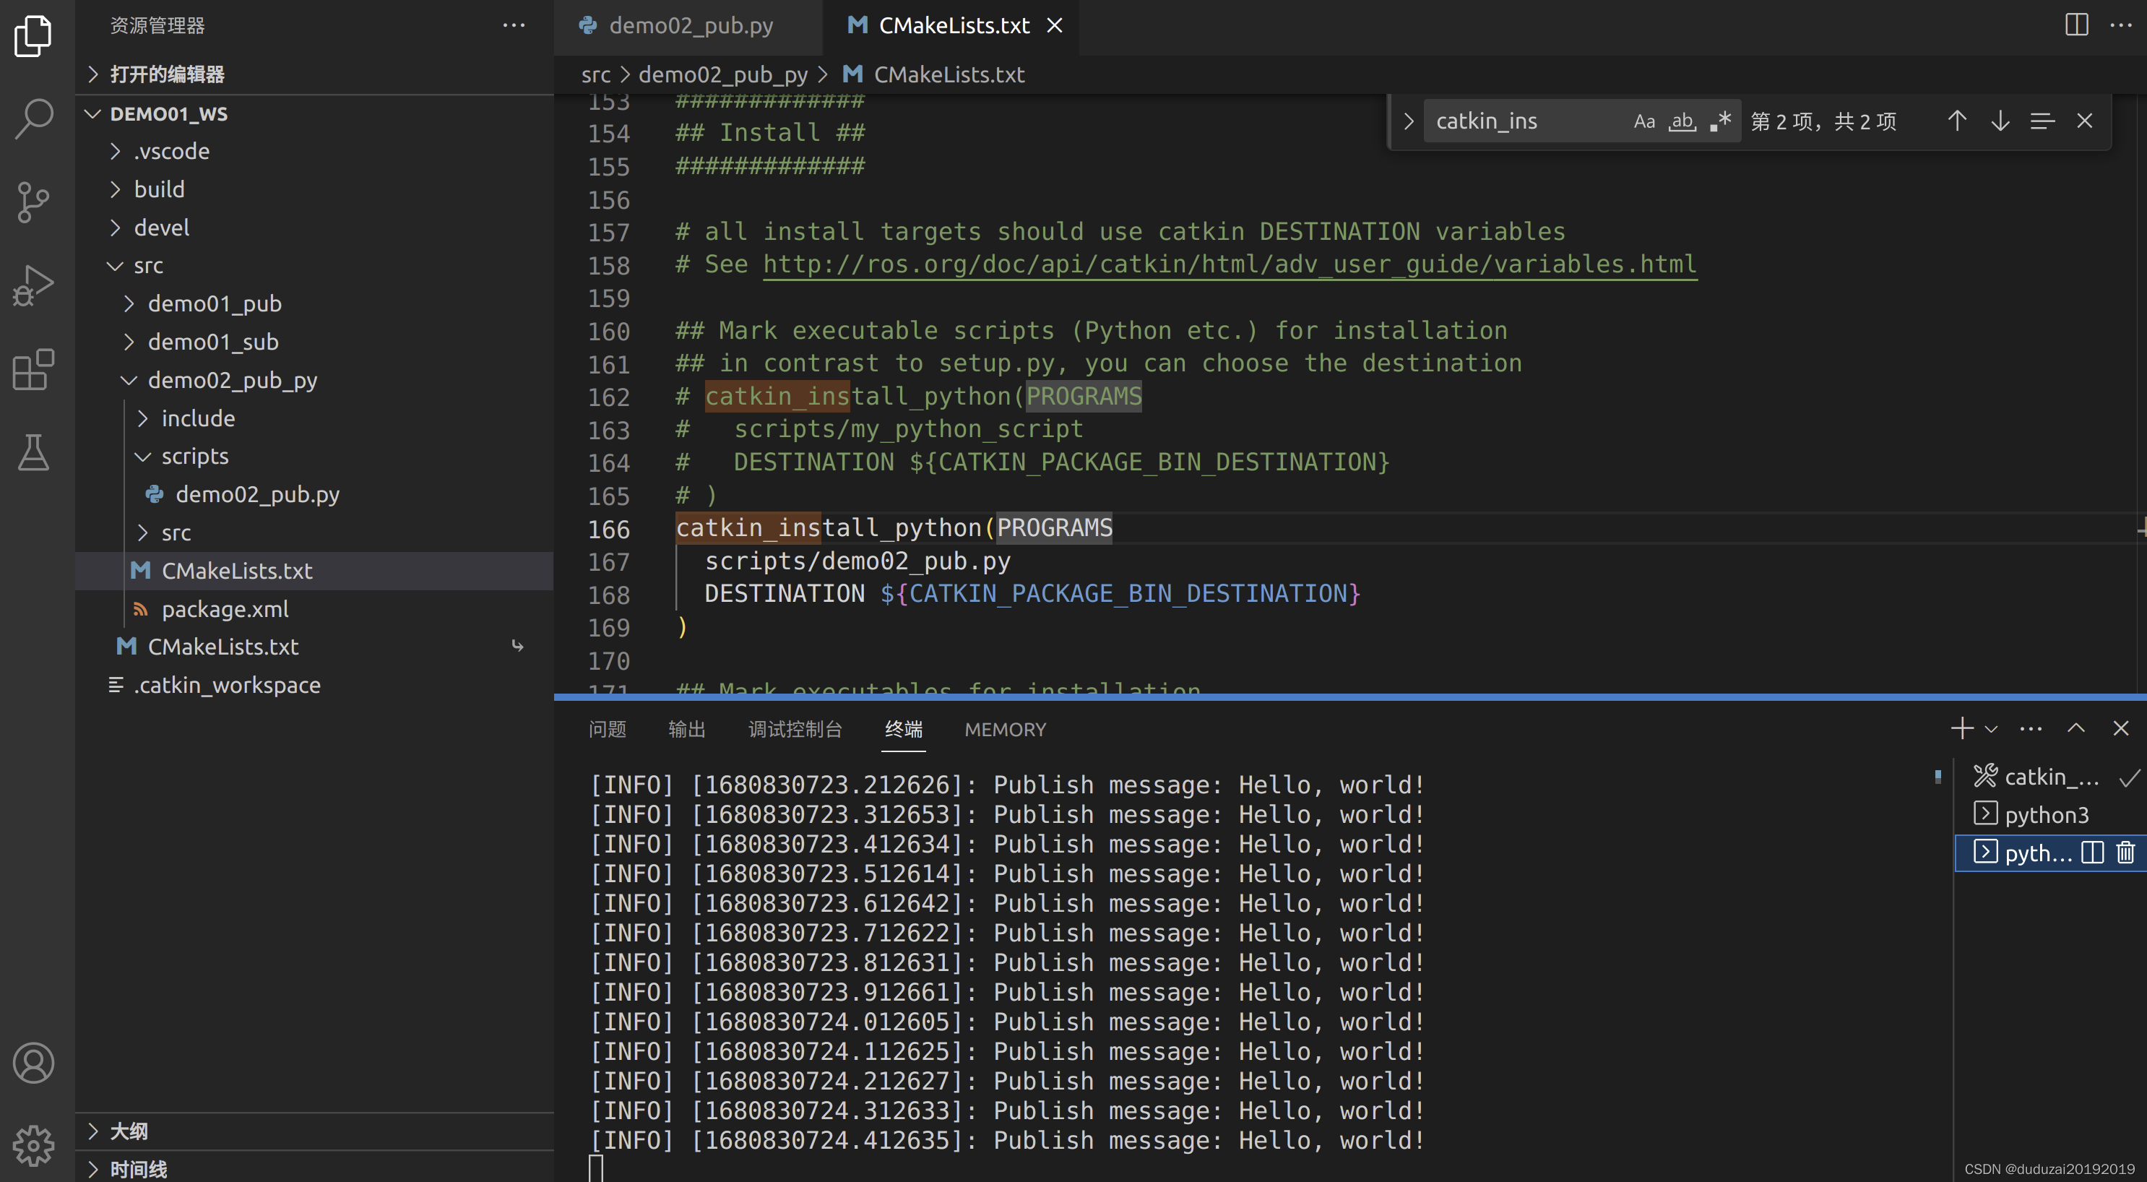Collapse the DEMO01_WS workspace root

tap(314, 113)
